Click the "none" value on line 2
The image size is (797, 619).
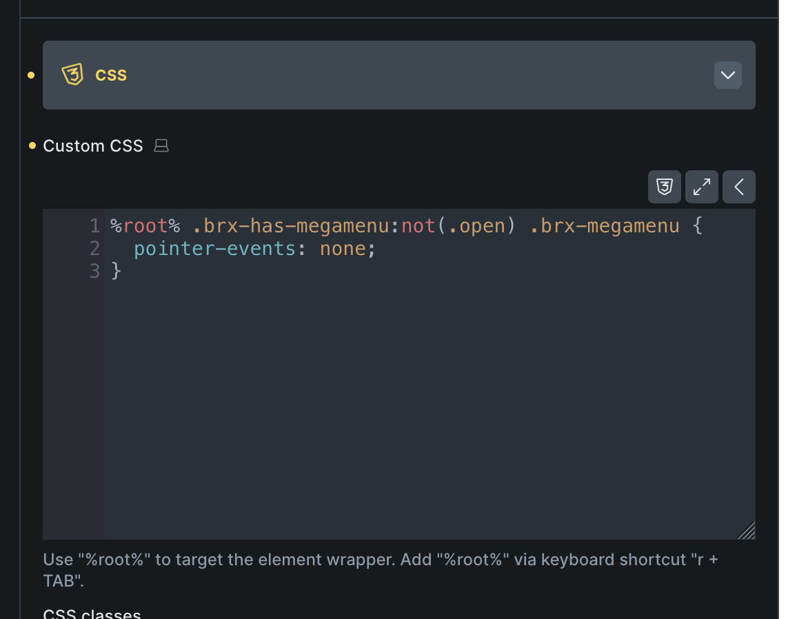tap(343, 249)
